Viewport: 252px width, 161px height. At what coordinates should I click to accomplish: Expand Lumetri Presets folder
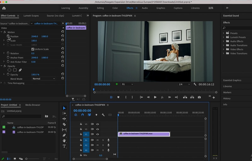pos(224,37)
